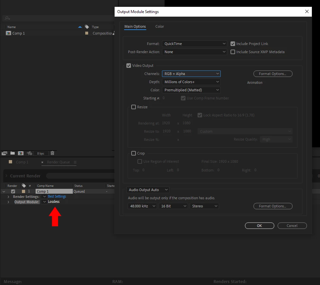This screenshot has height=285, width=320.
Task: Close the Render Queue tab with x icon
Action: point(42,162)
